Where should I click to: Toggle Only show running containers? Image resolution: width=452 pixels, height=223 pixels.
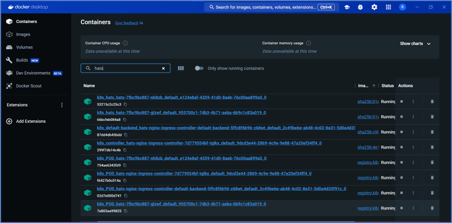coord(199,68)
